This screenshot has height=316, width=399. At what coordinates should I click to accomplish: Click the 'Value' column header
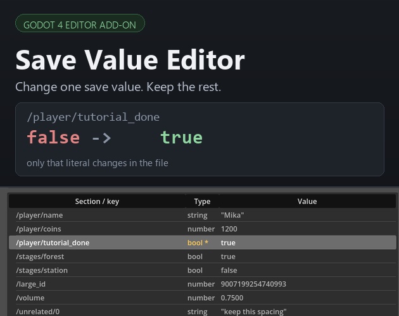307,201
